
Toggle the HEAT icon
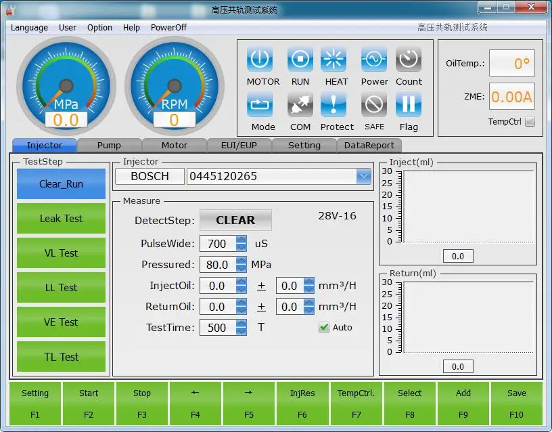333,59
